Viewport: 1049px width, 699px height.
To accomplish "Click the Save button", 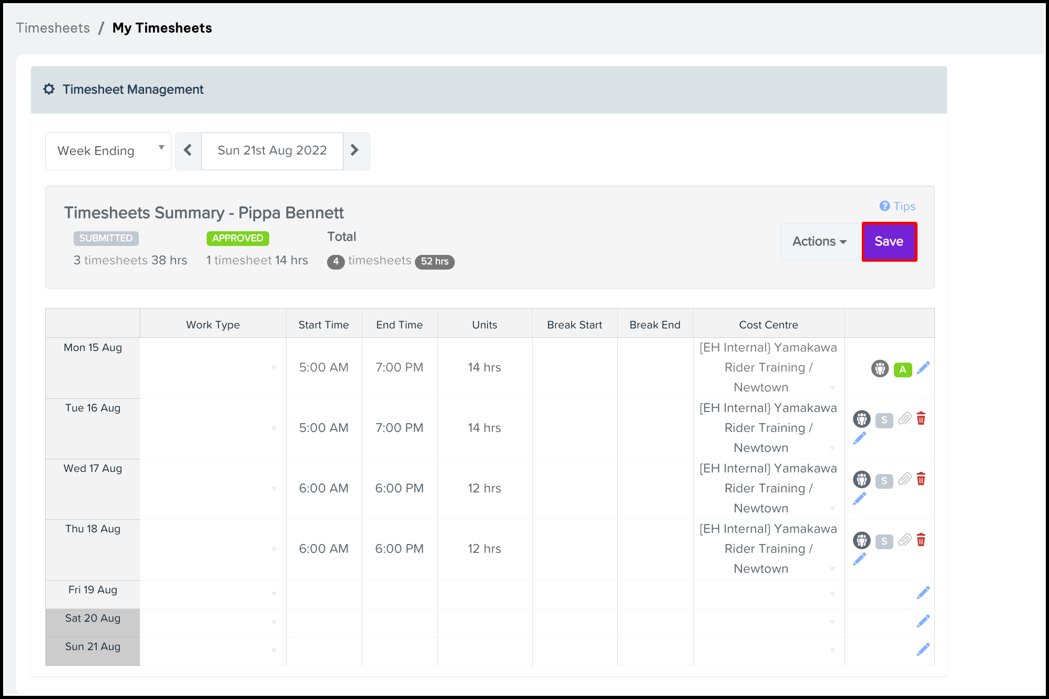I will (x=889, y=242).
